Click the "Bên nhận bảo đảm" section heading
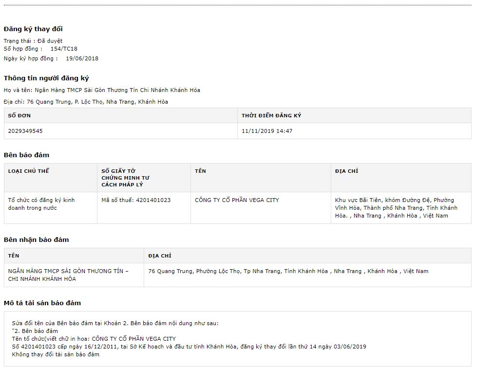This screenshot has height=367, width=492. click(x=37, y=239)
